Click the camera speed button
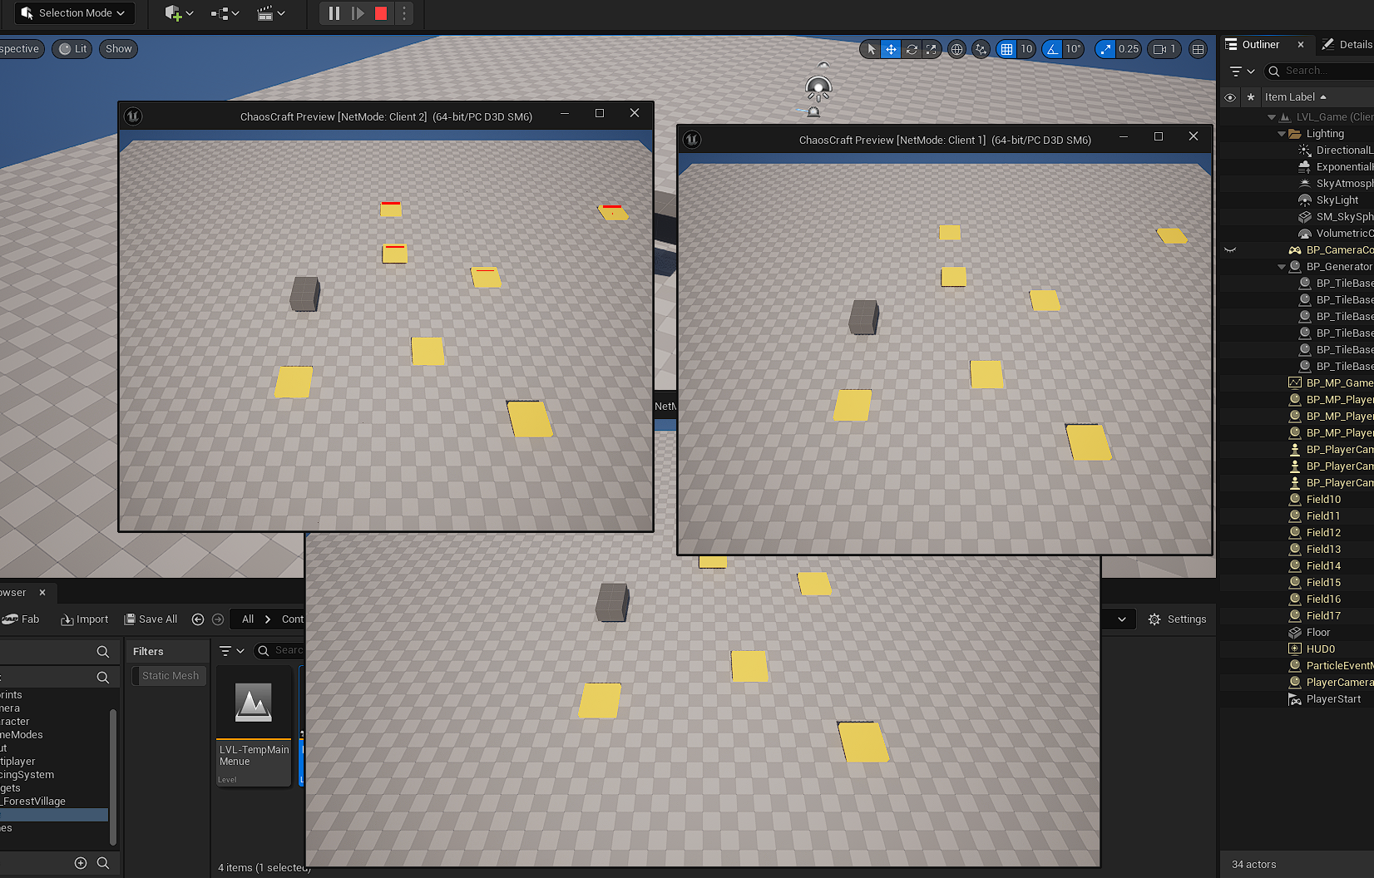 click(x=1164, y=49)
